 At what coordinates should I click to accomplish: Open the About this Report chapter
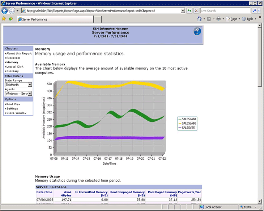tap(19, 53)
